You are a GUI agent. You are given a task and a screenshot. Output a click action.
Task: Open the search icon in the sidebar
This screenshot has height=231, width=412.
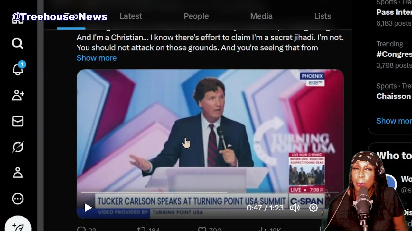click(x=17, y=43)
